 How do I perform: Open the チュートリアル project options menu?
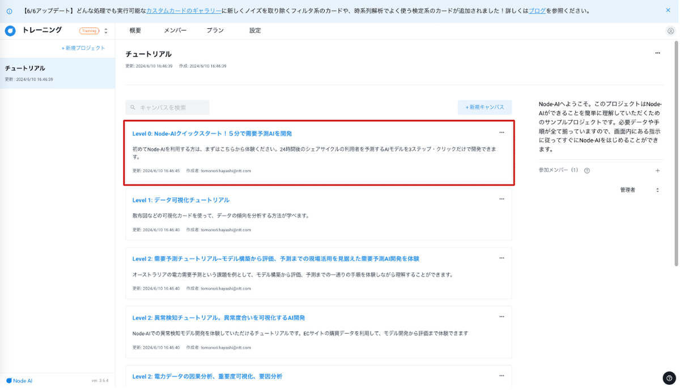tap(657, 53)
